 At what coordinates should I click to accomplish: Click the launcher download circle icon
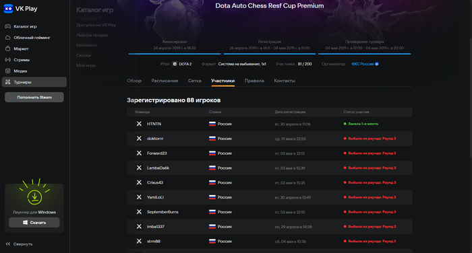(x=34, y=196)
